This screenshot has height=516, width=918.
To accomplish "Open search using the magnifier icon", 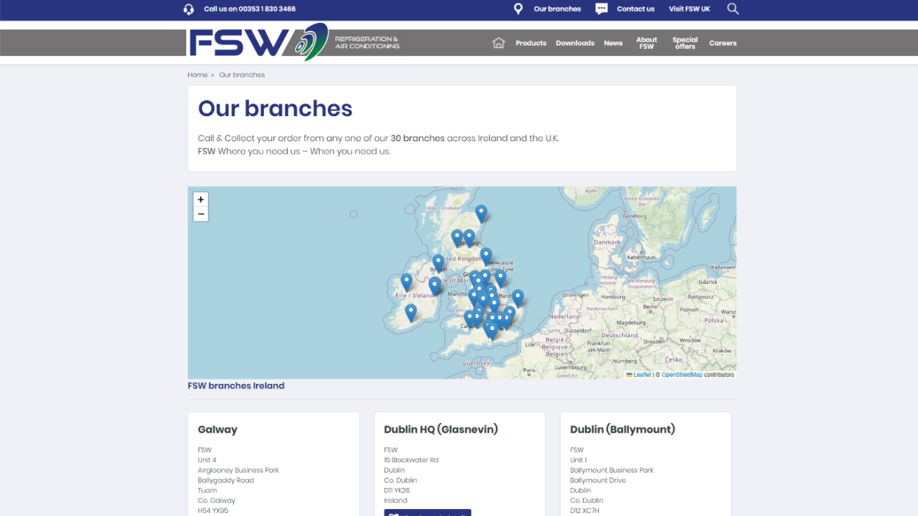I will (732, 8).
